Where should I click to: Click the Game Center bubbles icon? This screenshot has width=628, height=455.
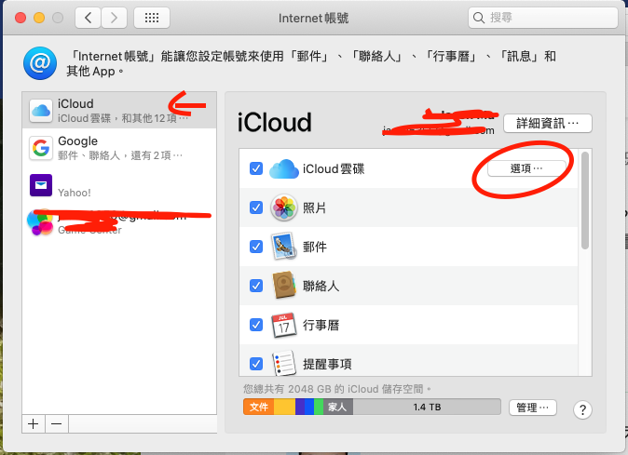coord(40,222)
